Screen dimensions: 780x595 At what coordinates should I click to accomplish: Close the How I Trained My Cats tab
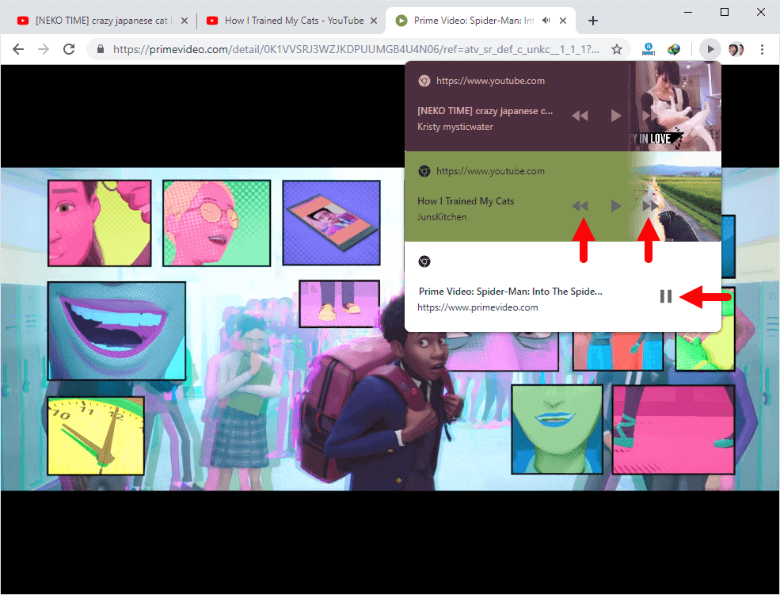point(374,21)
